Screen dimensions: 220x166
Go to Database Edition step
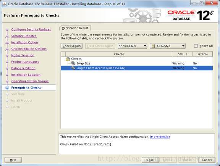(23, 68)
